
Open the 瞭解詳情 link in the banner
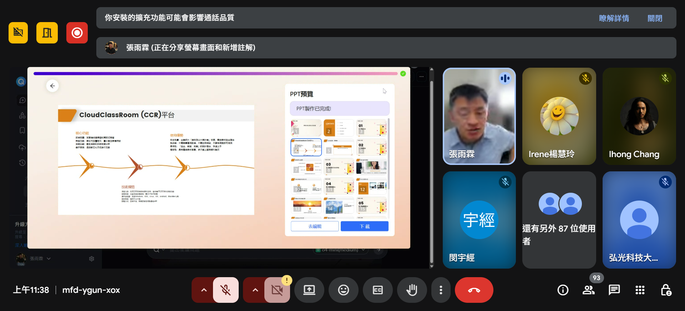pyautogui.click(x=614, y=18)
